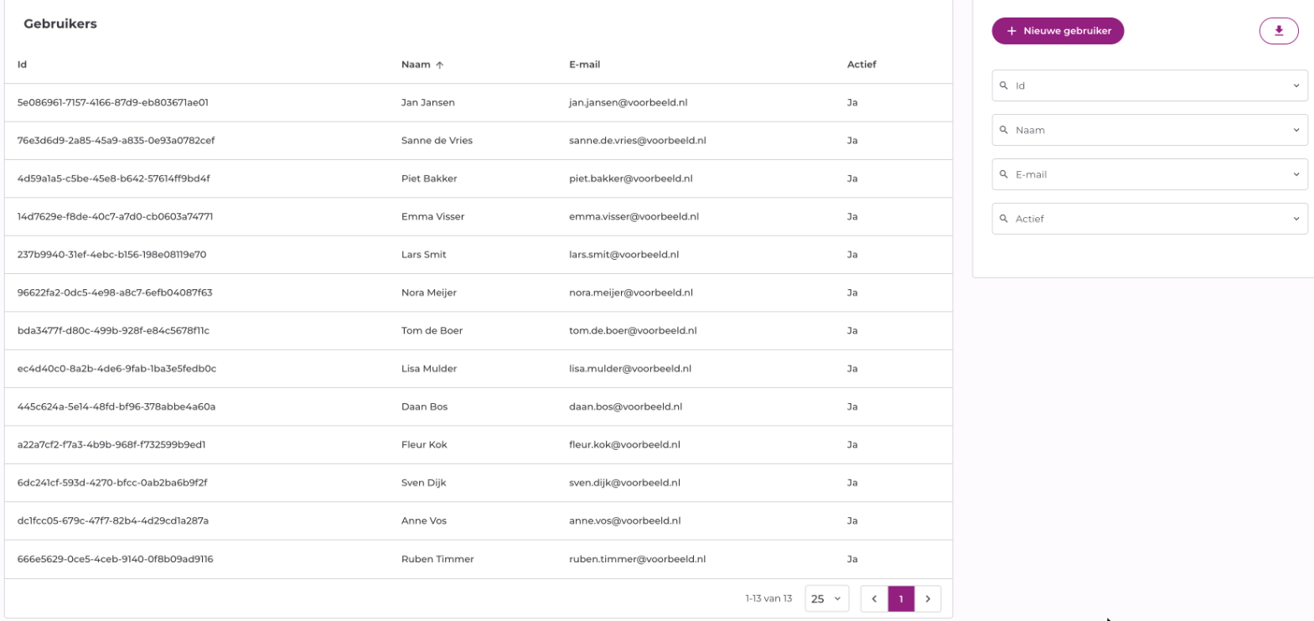Expand the Naam filter dropdown chevron
This screenshot has height=621, width=1314.
click(1296, 130)
